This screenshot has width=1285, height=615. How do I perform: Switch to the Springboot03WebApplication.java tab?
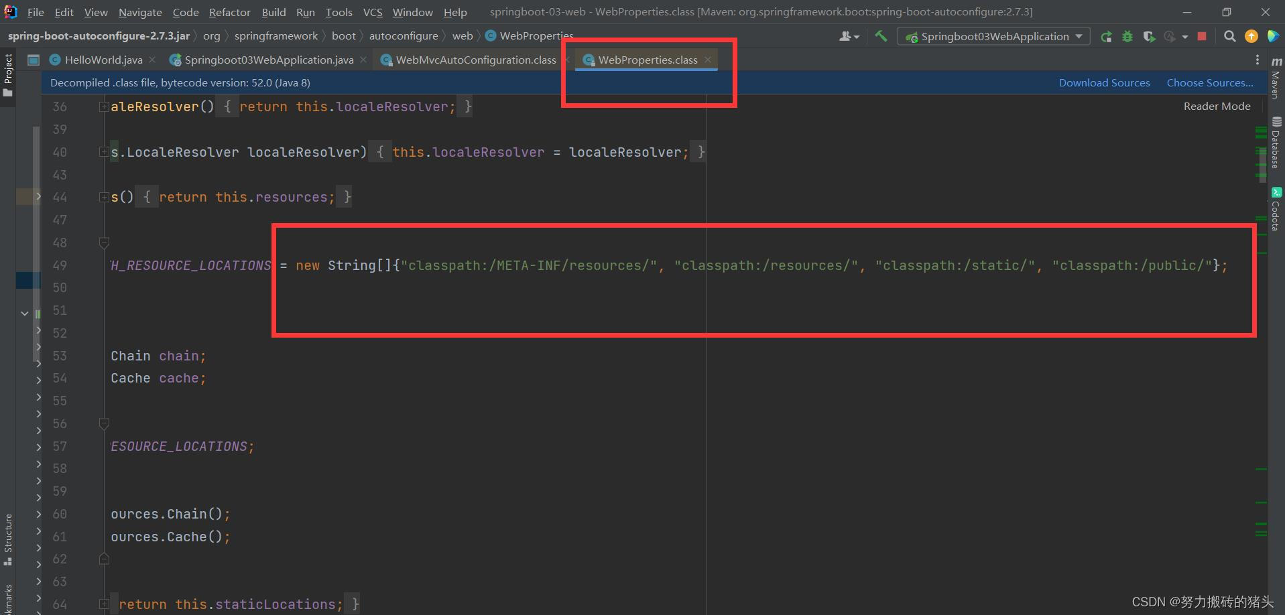pyautogui.click(x=269, y=60)
